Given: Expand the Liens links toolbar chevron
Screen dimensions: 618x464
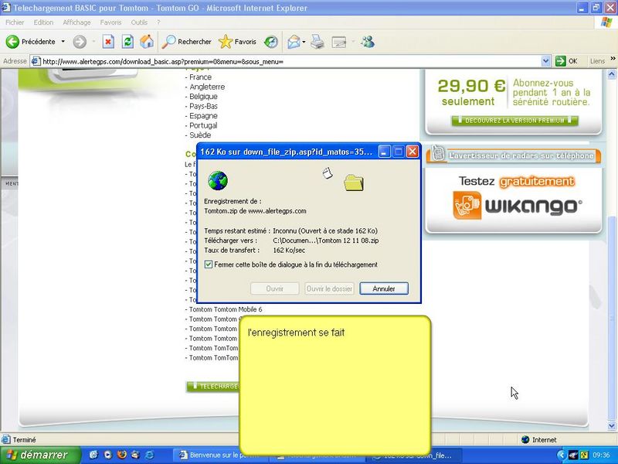Looking at the screenshot, I should 613,59.
